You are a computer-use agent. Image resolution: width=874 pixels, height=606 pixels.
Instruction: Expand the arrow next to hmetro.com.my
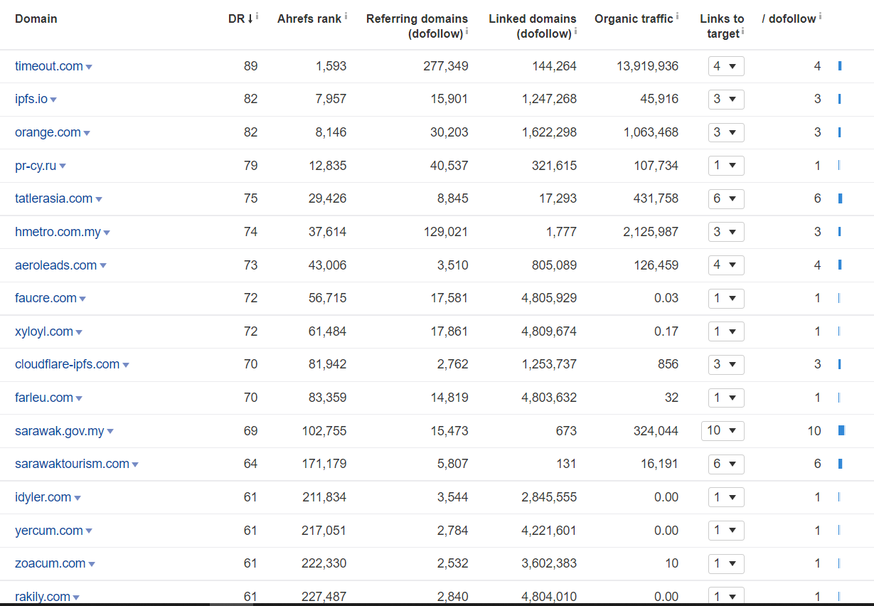[x=107, y=233]
